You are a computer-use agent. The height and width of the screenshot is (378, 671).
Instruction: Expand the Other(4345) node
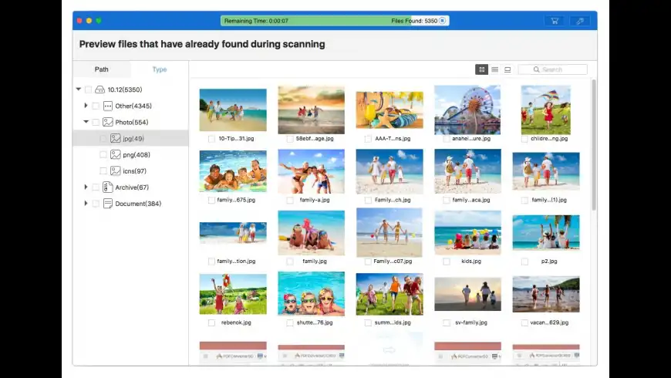pyautogui.click(x=86, y=106)
